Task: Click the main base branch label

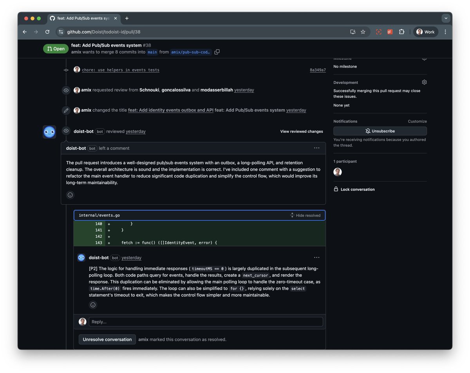Action: (x=152, y=52)
